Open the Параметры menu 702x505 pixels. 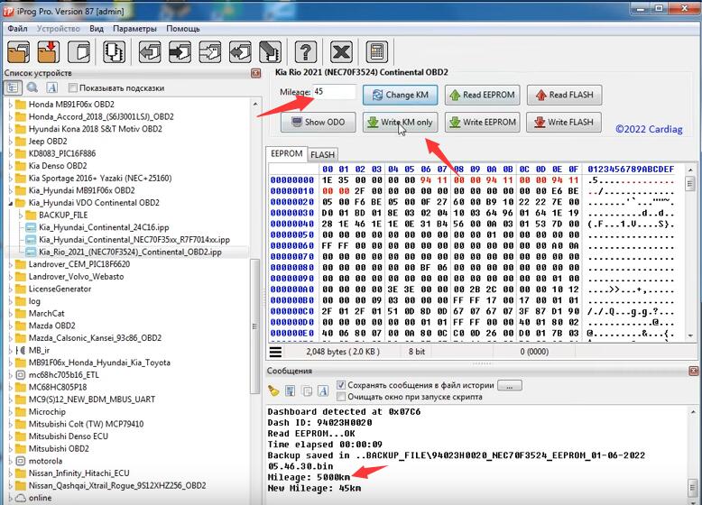click(134, 29)
